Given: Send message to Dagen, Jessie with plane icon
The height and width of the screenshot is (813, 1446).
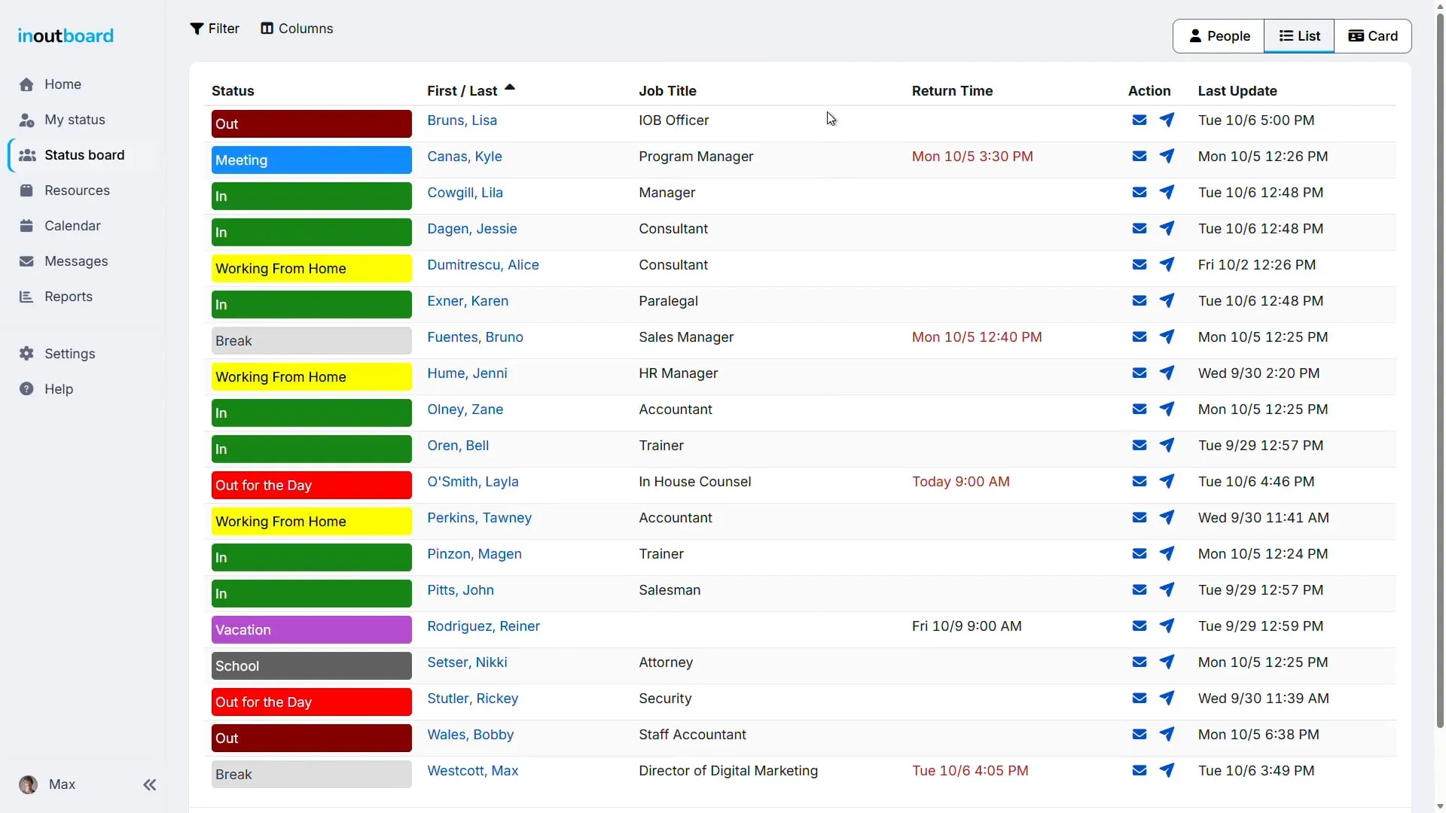Looking at the screenshot, I should click(1167, 229).
